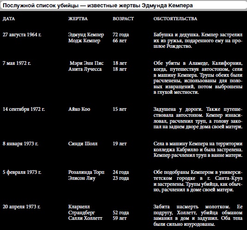
Task: Click the victim name Айко Коо
Action: pos(79,109)
